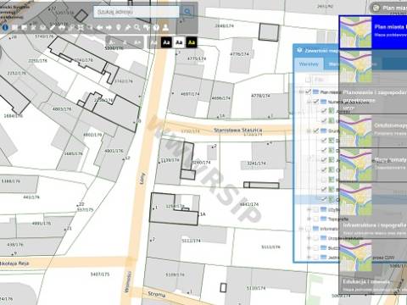Click parcel number 3241/174 on the map
407x305 pixels.
(256, 163)
